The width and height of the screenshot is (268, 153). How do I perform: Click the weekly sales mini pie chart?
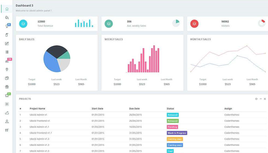(176, 23)
